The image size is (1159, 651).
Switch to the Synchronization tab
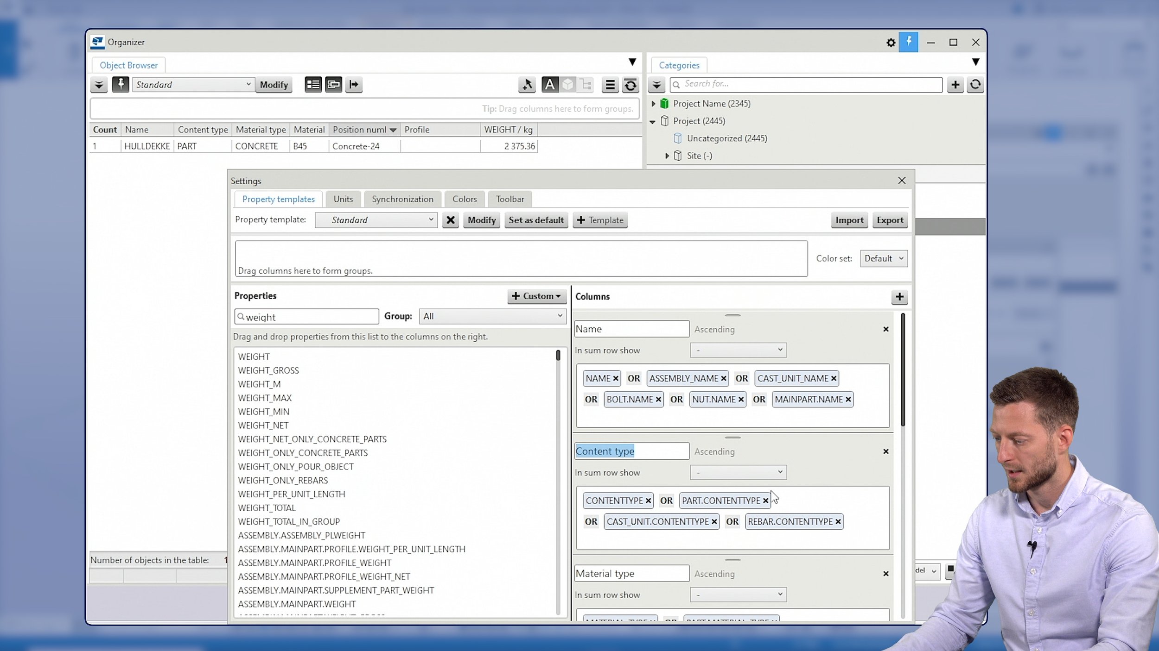tap(402, 199)
